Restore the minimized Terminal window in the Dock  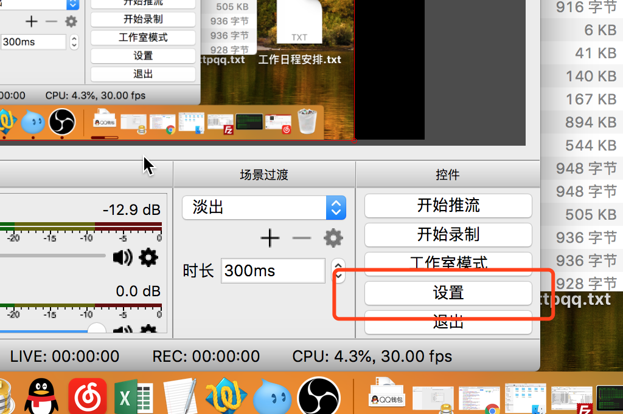tap(610, 399)
